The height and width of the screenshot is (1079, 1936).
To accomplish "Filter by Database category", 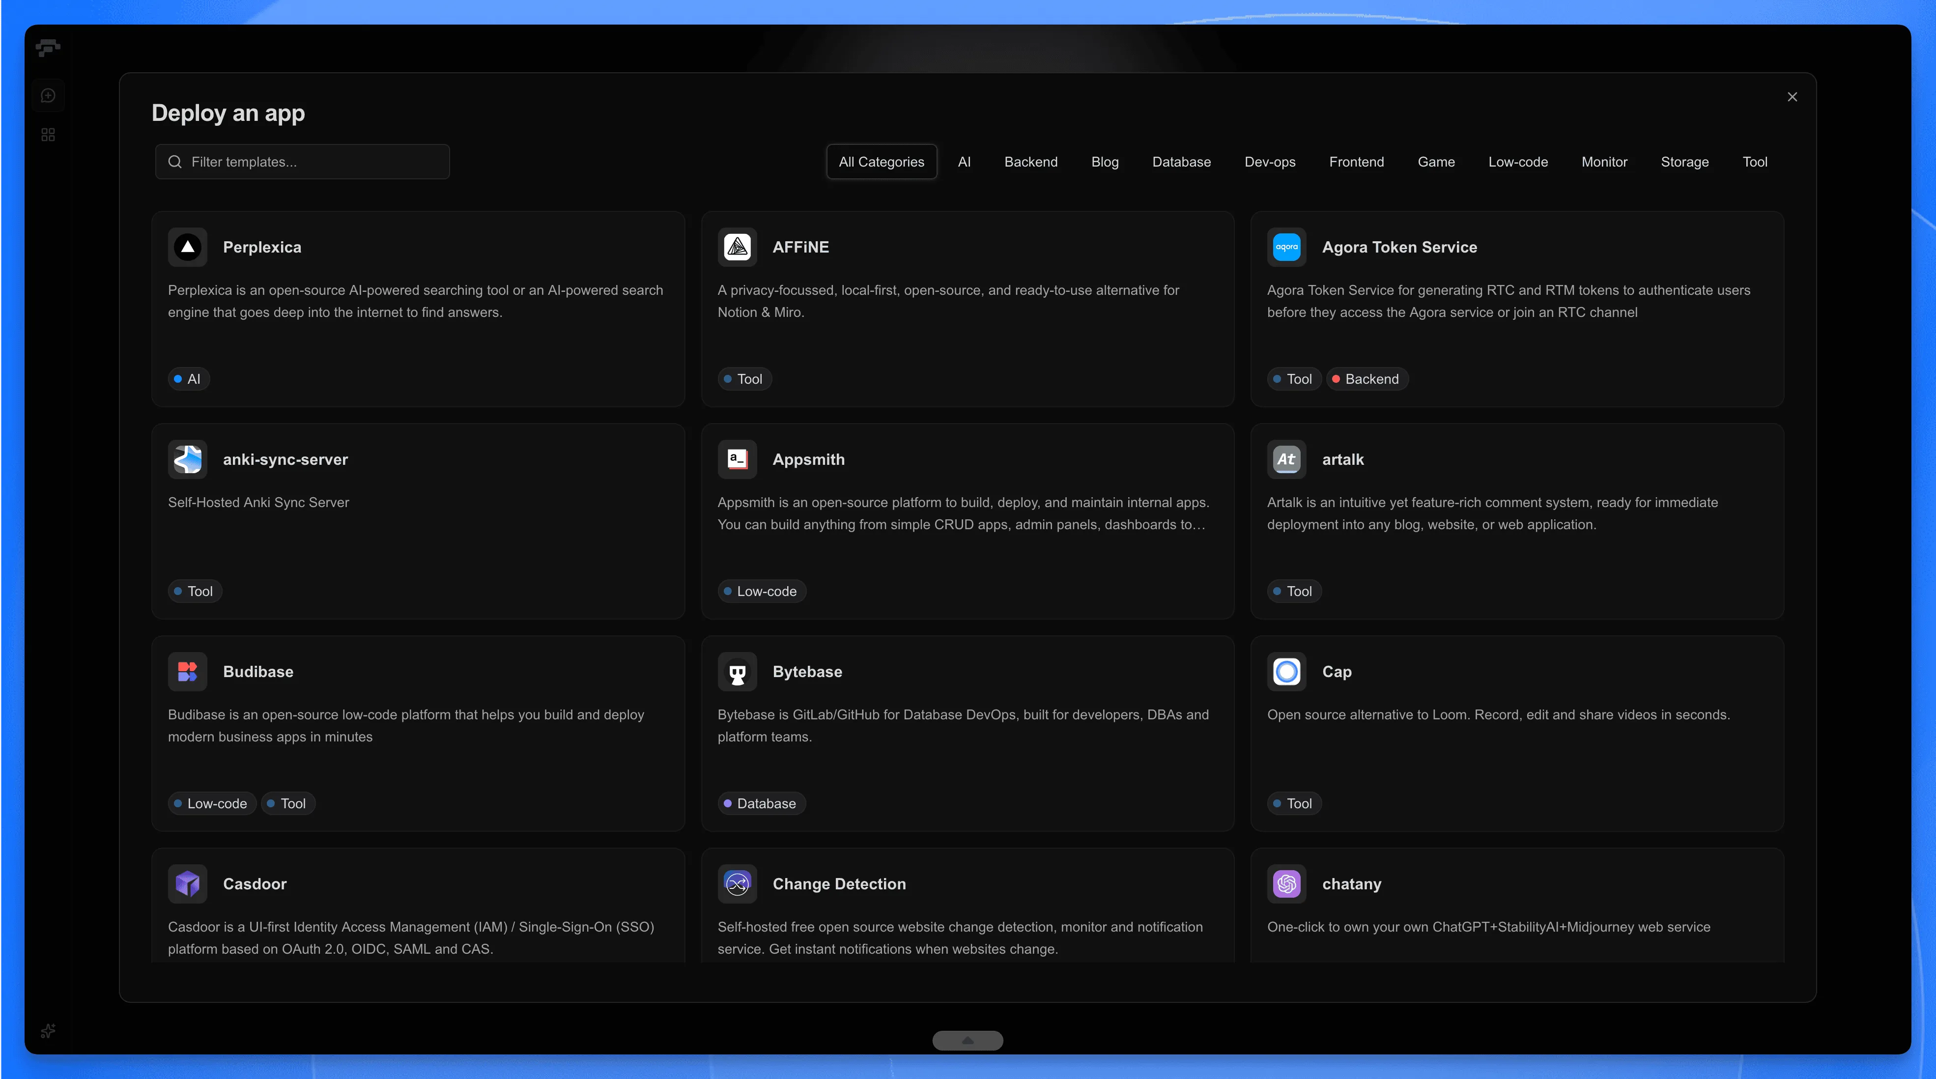I will (1181, 162).
